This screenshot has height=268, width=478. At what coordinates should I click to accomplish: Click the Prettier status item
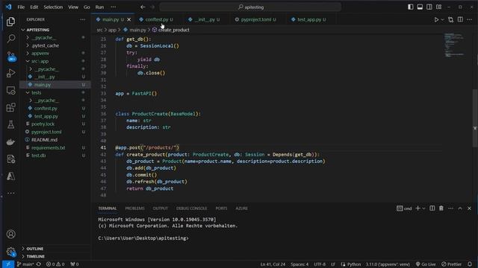pos(451,264)
